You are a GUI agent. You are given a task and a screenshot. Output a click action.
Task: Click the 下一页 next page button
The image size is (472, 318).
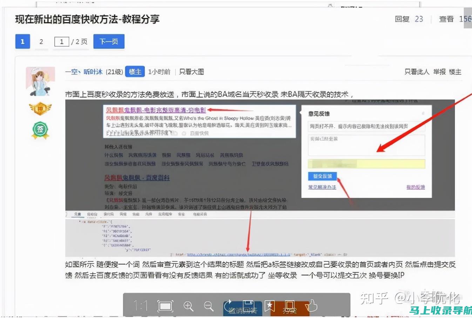click(x=109, y=42)
